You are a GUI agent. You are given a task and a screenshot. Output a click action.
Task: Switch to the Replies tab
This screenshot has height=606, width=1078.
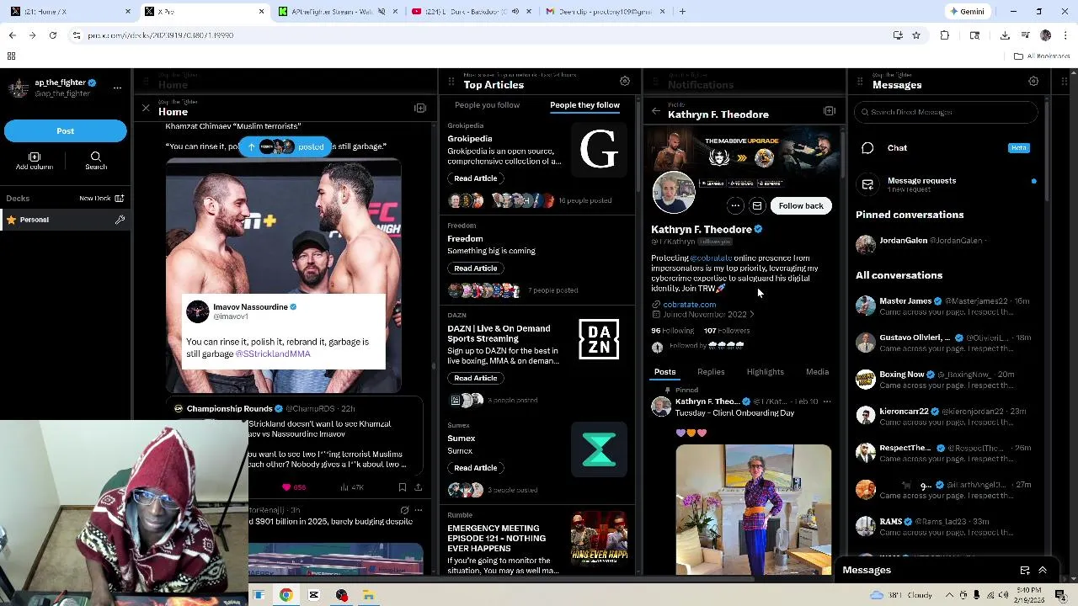(x=711, y=372)
